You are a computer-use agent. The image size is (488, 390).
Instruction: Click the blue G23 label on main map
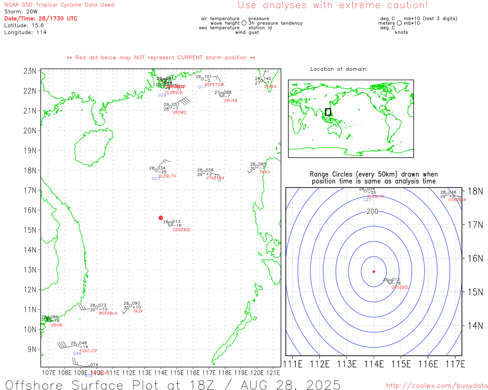(156, 179)
